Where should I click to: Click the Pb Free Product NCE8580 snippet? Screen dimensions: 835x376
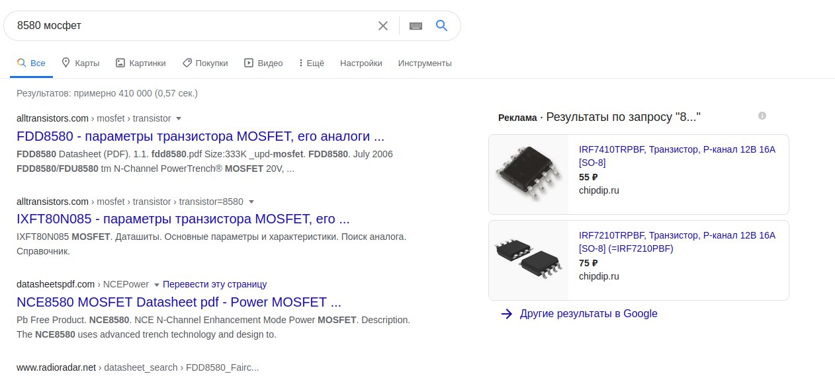pos(213,327)
